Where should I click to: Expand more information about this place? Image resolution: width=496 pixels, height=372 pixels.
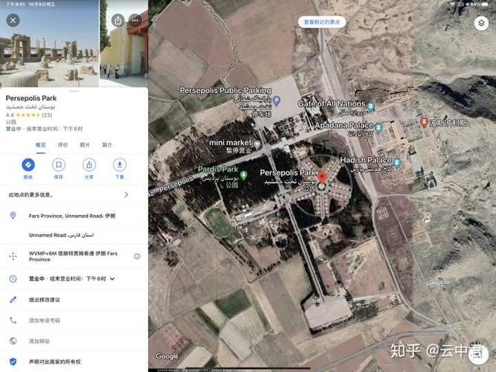74,195
